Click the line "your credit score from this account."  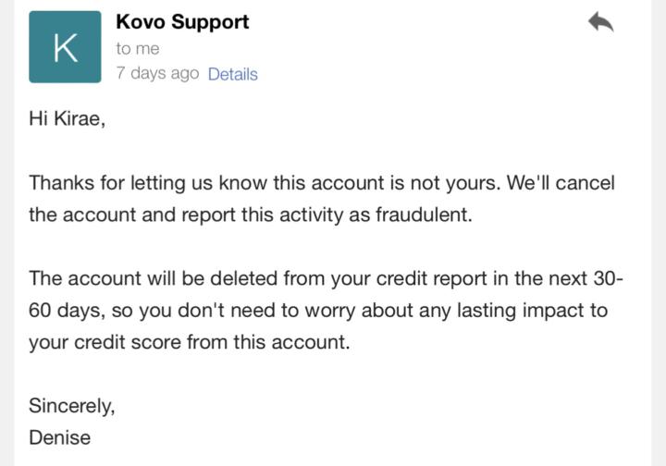tap(190, 342)
